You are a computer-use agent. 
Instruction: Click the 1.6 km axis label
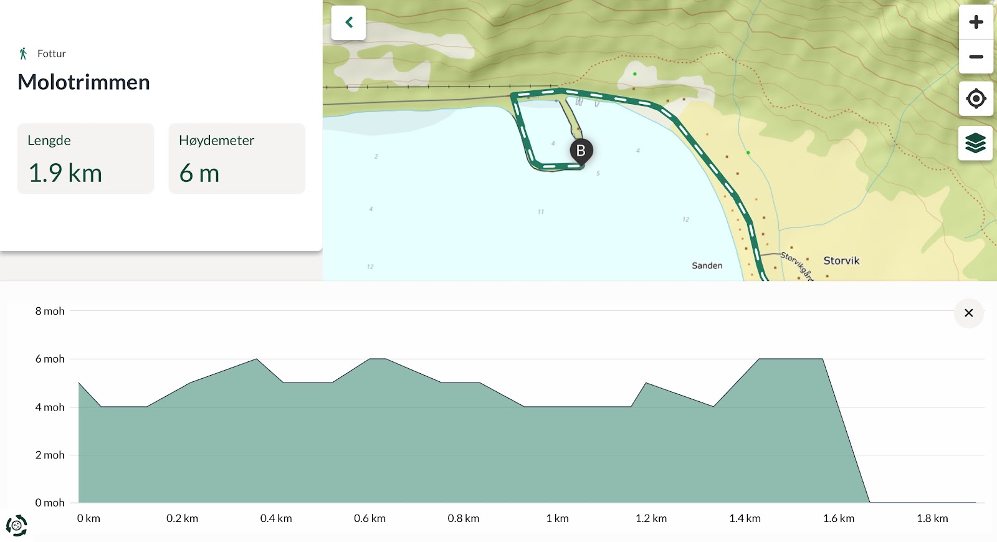pos(838,518)
